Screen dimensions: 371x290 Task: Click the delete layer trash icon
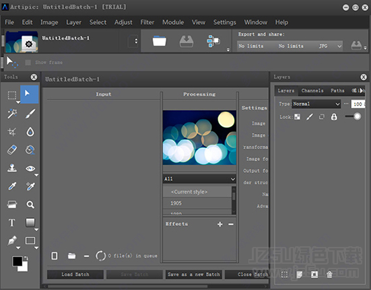(329, 275)
